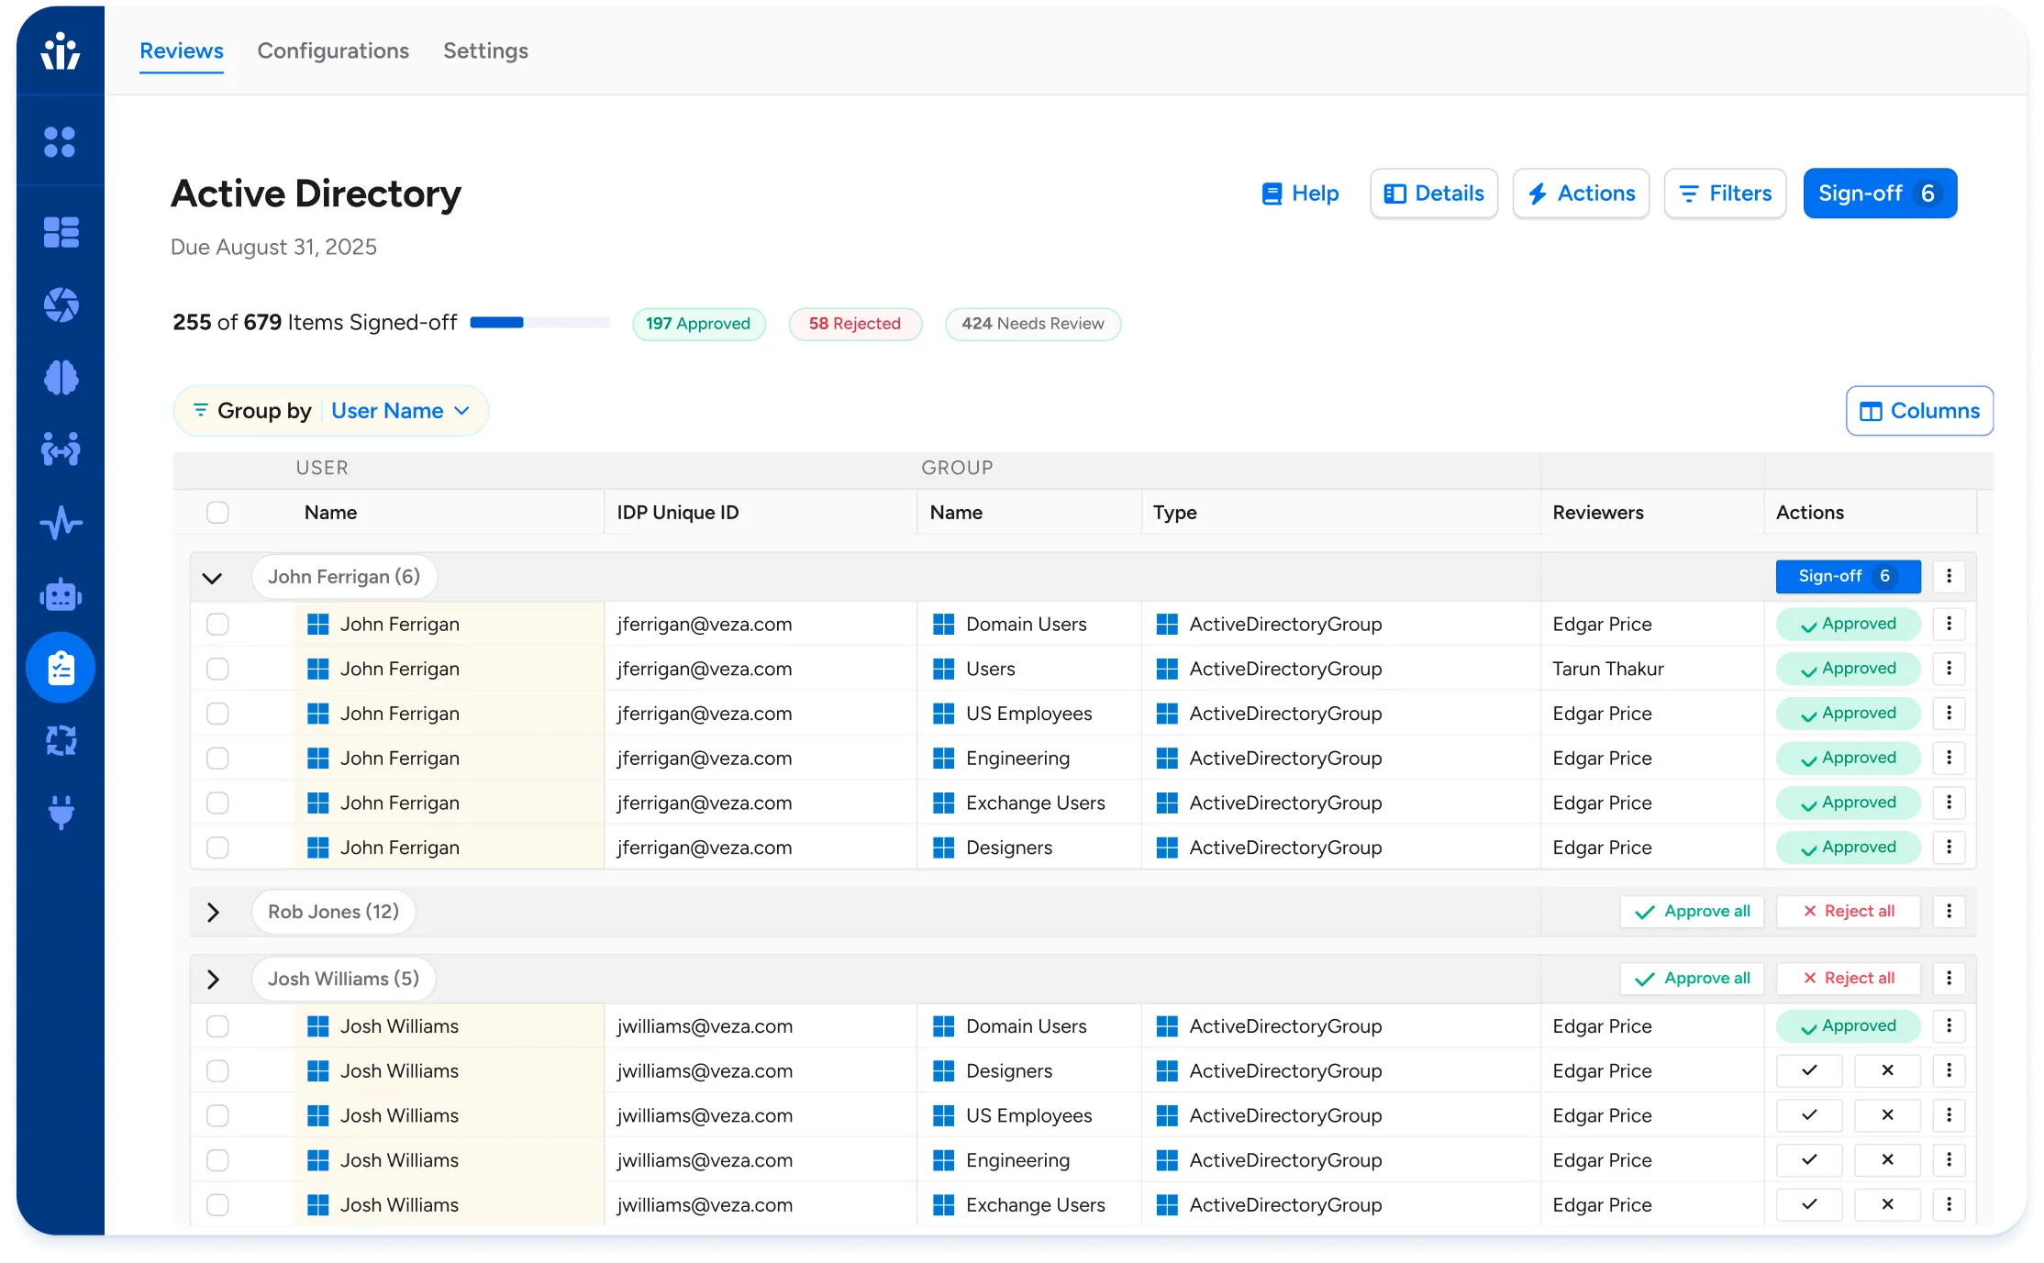Expand the Rob Jones group
This screenshot has width=2044, height=1263.
click(213, 912)
